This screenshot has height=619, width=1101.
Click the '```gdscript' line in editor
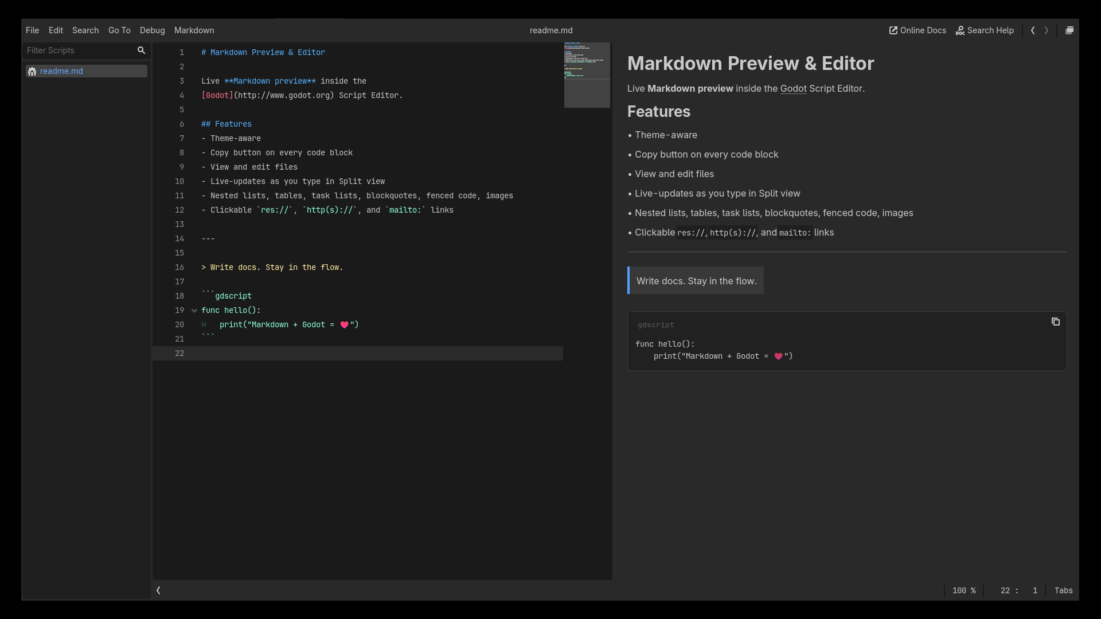[227, 296]
